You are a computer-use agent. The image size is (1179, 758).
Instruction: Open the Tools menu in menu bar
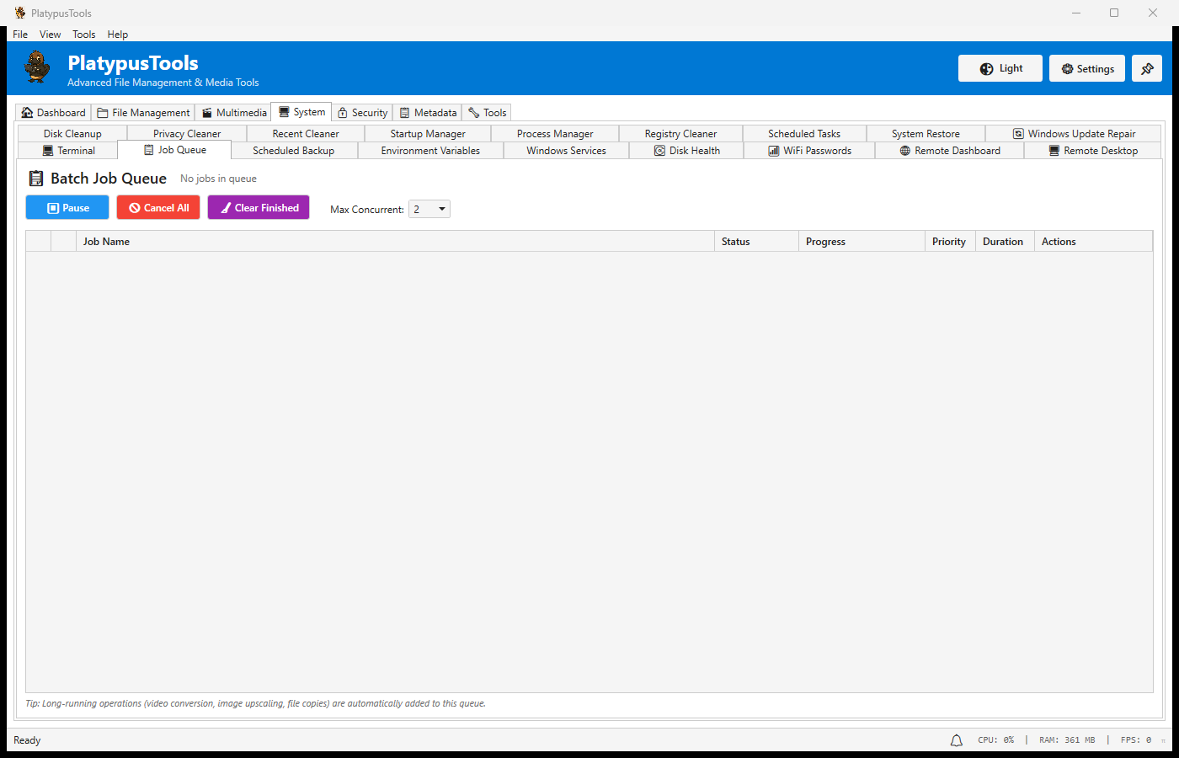[83, 35]
